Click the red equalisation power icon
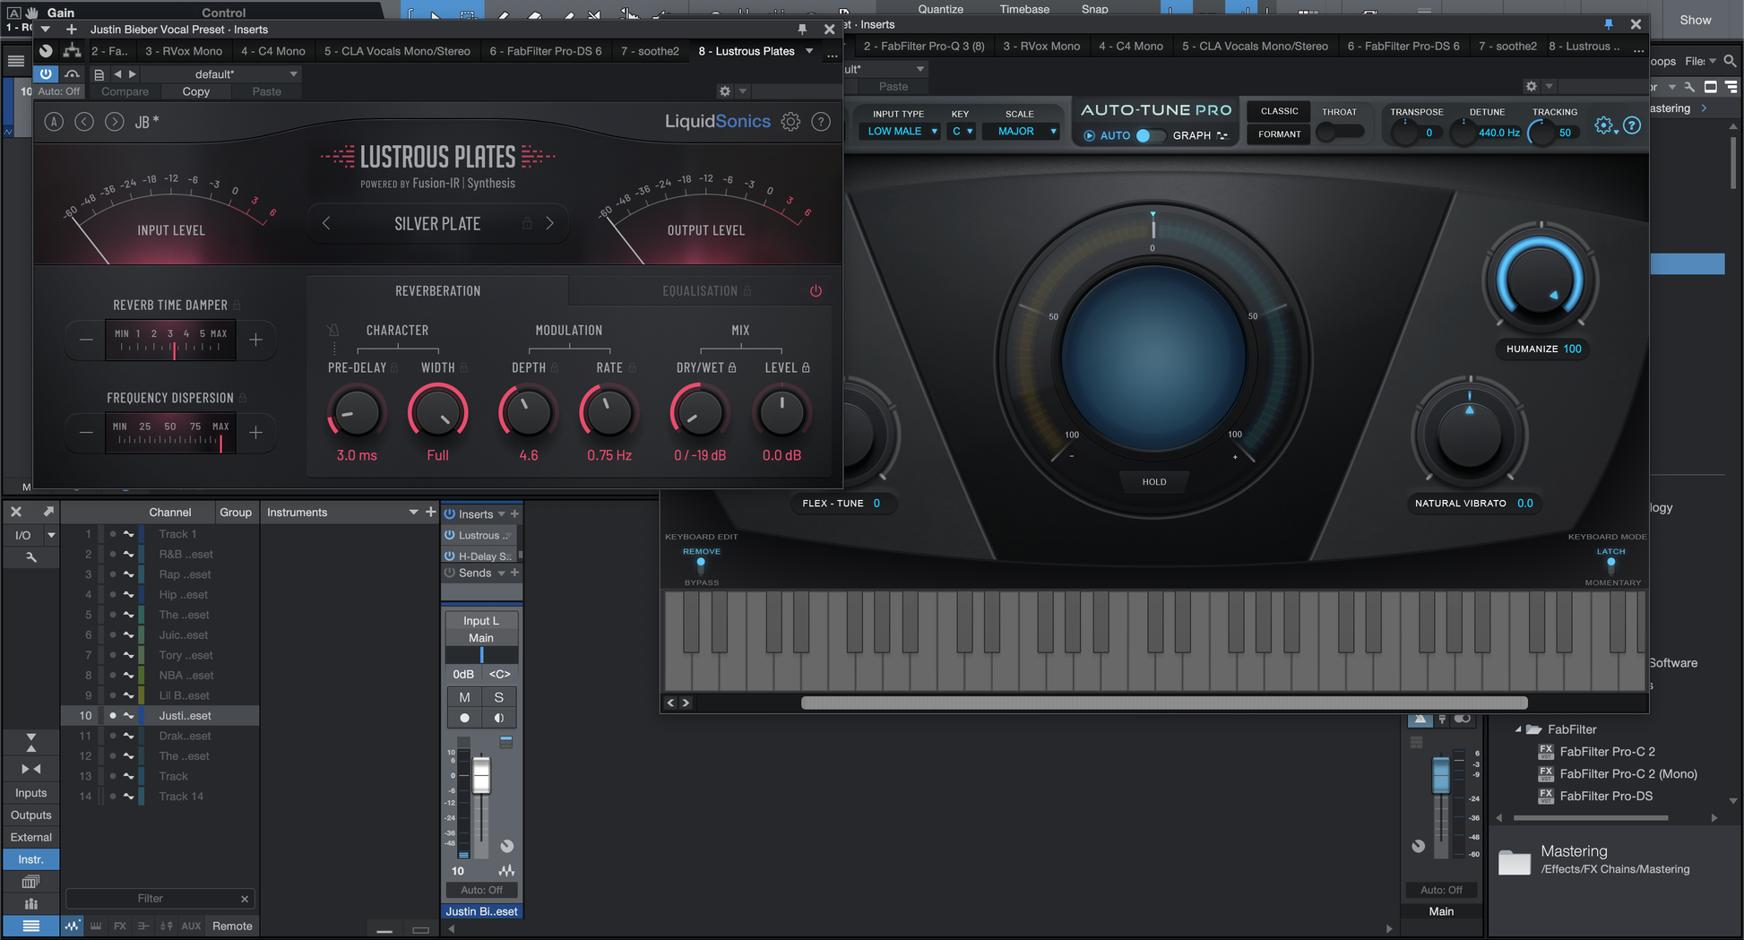The width and height of the screenshot is (1744, 940). [x=816, y=291]
